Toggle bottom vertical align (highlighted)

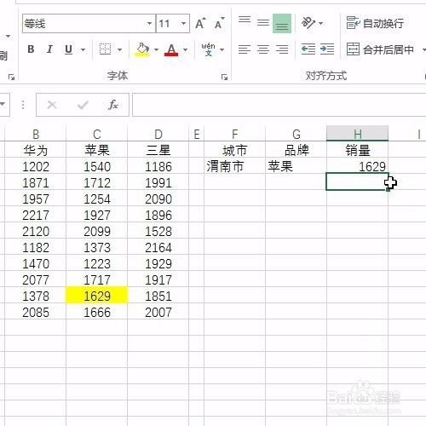point(282,23)
